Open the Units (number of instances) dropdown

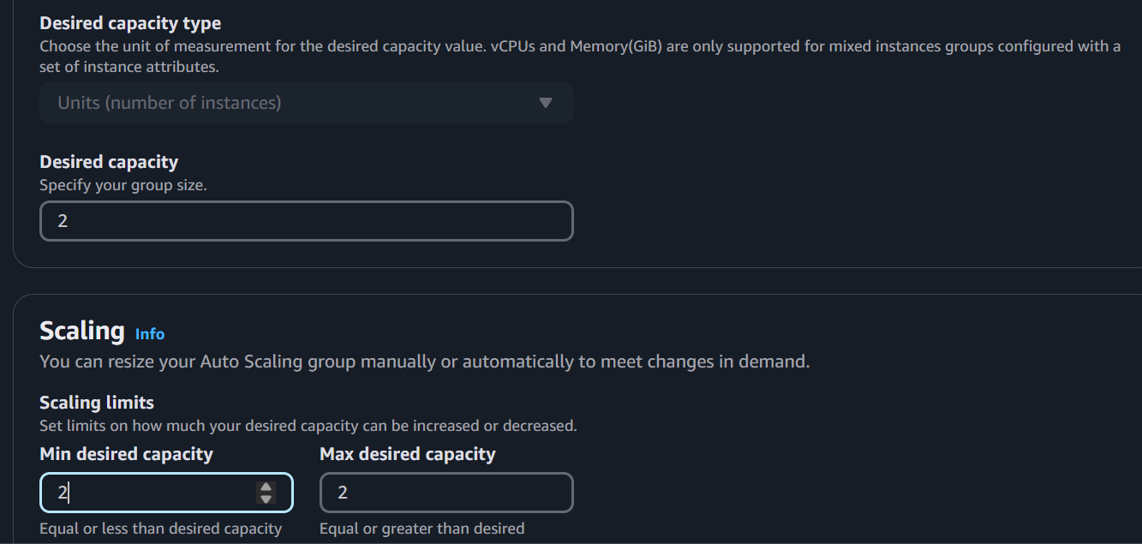tap(307, 103)
